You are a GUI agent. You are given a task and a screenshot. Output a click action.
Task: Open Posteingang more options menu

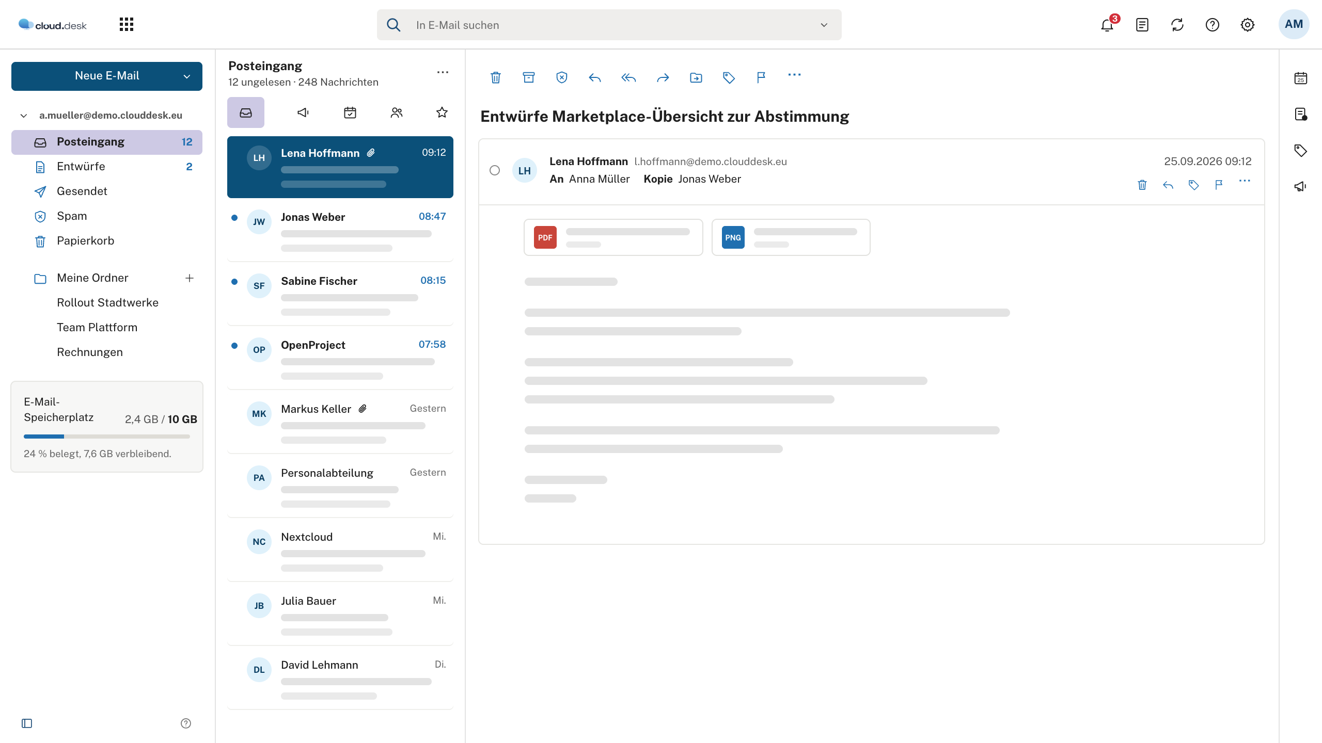[443, 72]
